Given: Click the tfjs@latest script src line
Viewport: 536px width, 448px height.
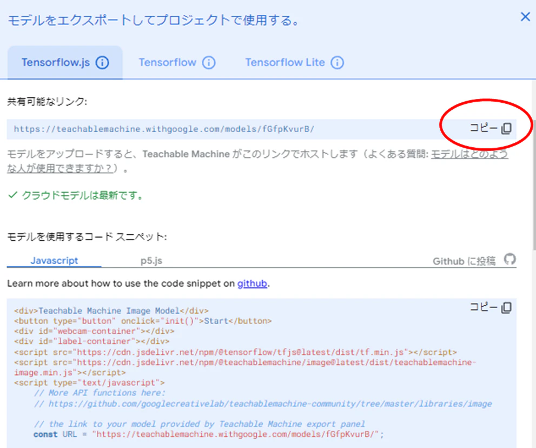Looking at the screenshot, I should (x=235, y=352).
